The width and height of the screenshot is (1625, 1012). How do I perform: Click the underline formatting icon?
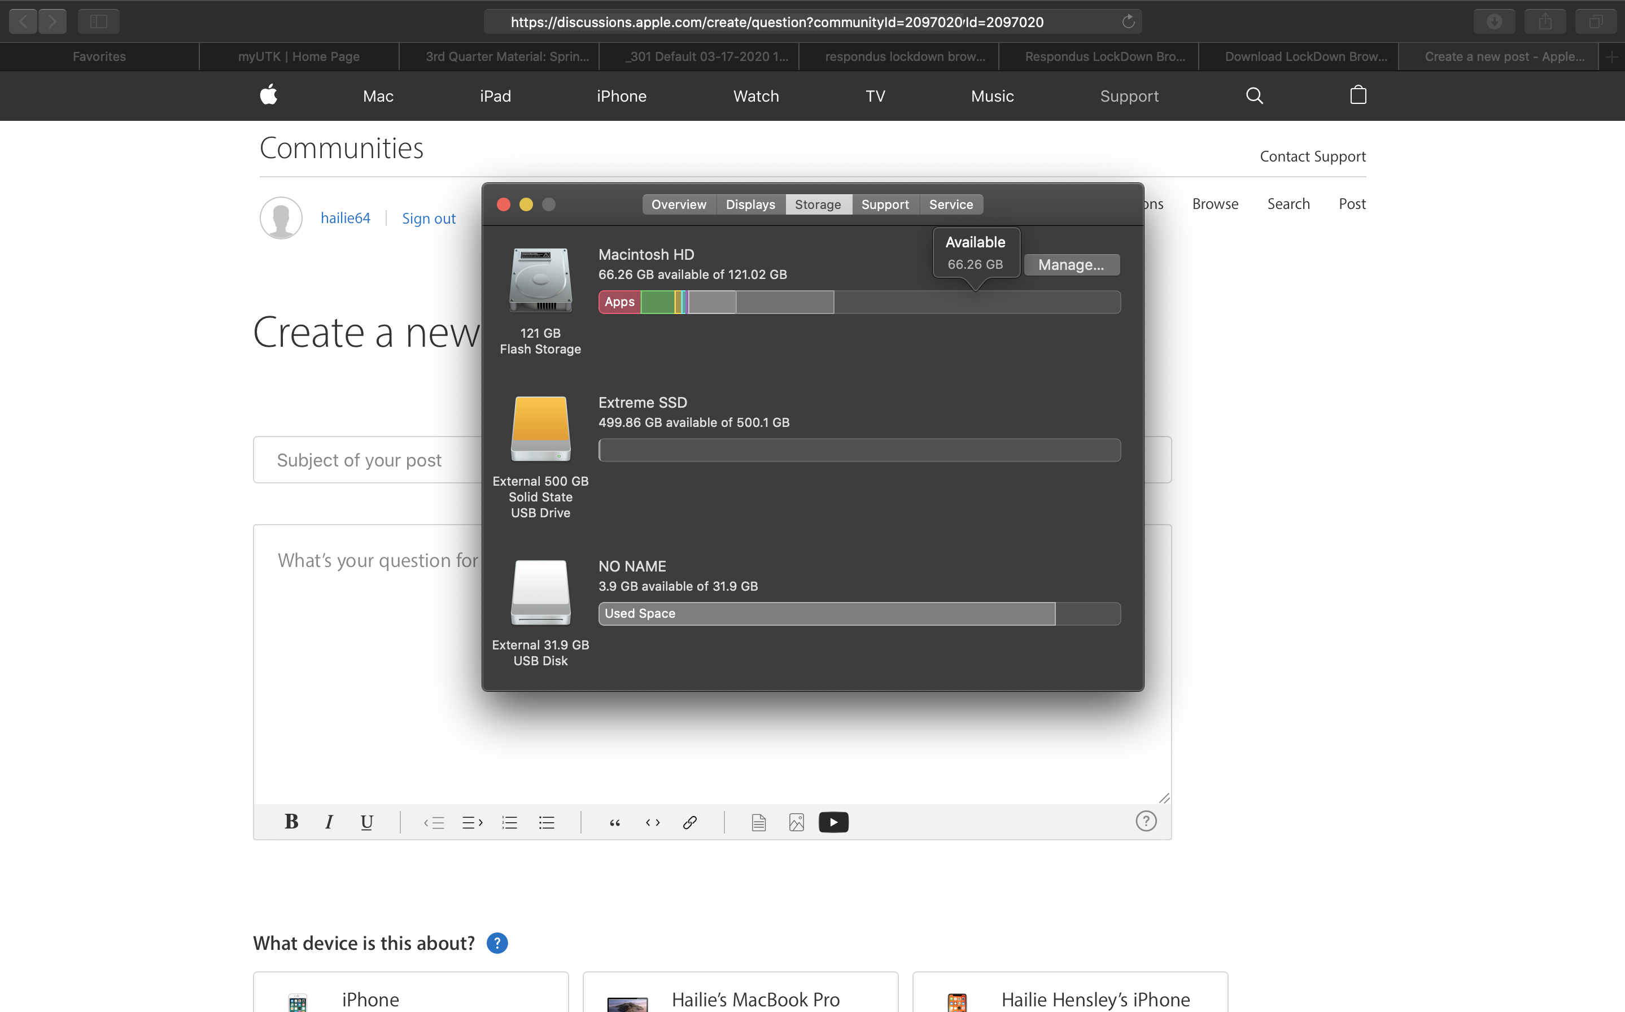(366, 822)
